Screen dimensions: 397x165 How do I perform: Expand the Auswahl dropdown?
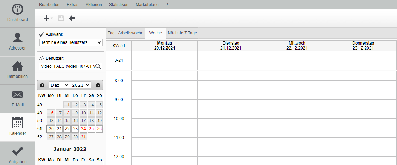click(71, 42)
